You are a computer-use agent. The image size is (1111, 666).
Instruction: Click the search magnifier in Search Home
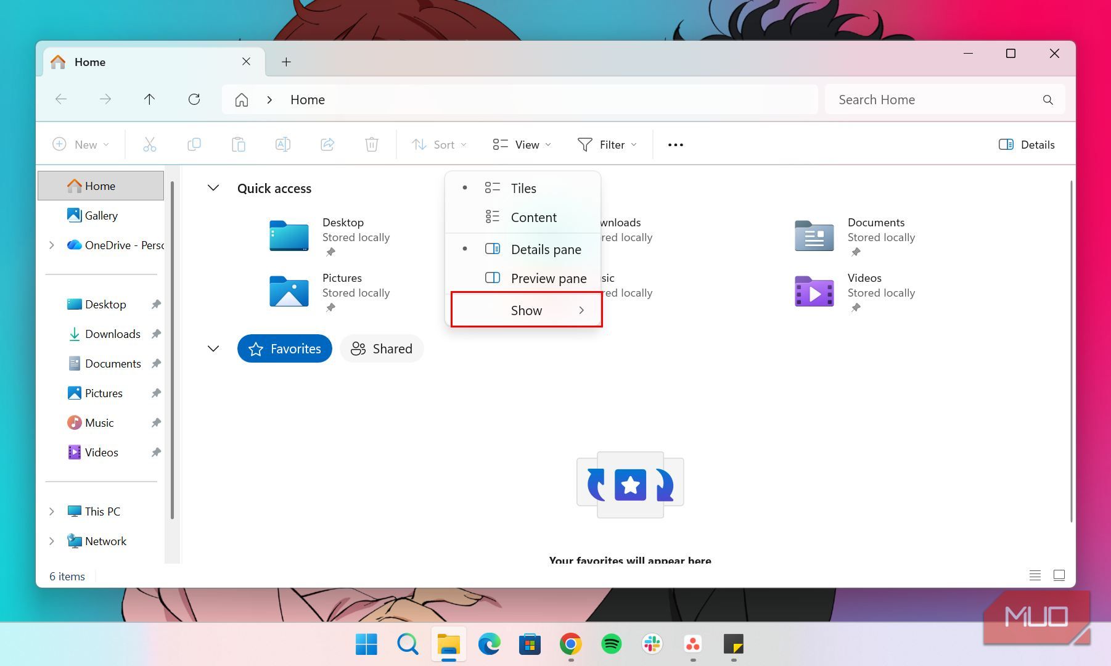[1047, 100]
